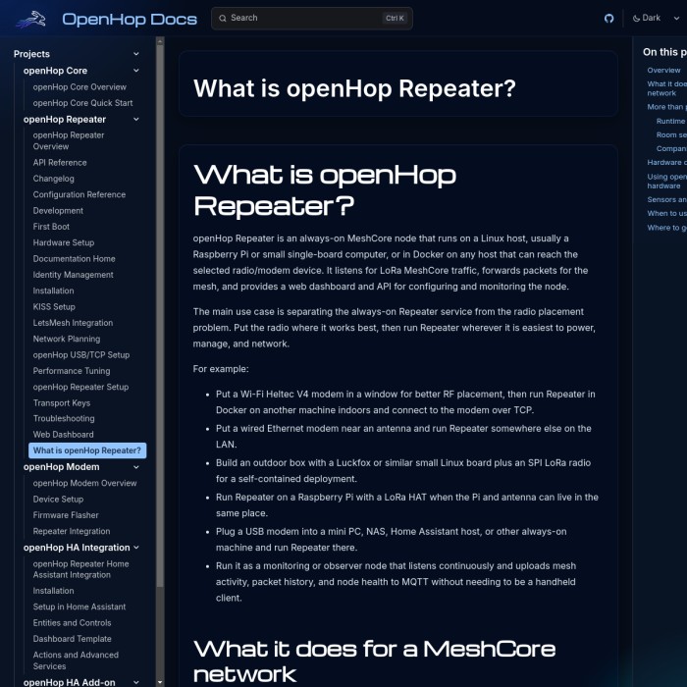Click the OpenHop rabbit logo

31,19
